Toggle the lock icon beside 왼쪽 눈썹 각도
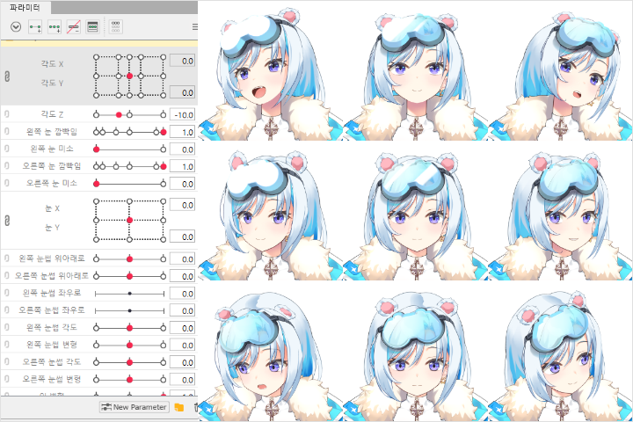This screenshot has width=633, height=422. click(7, 328)
